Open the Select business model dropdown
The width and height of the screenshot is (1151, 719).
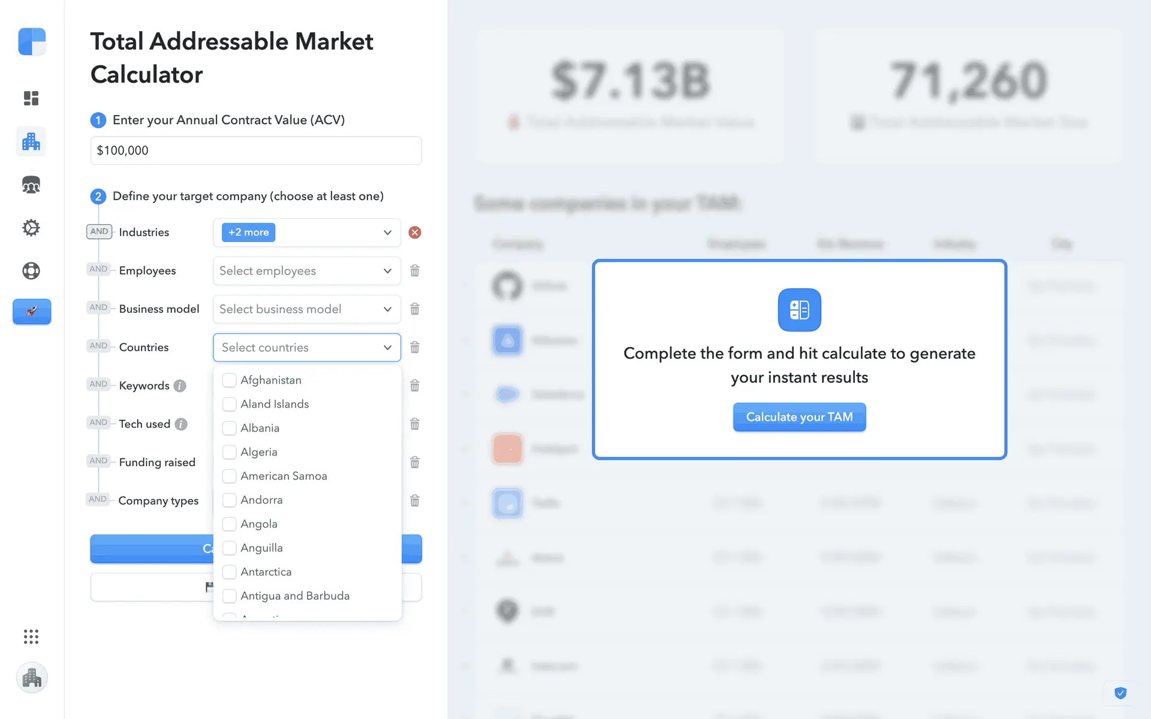click(x=306, y=309)
